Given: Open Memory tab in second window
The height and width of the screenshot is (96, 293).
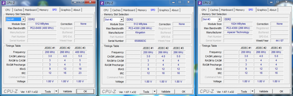Looking at the screenshot, I should click(142, 10).
